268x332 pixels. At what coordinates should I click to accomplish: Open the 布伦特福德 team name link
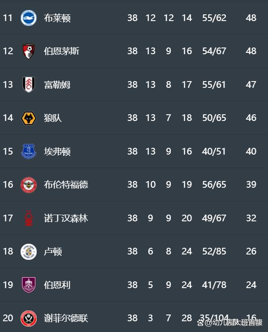tap(66, 185)
